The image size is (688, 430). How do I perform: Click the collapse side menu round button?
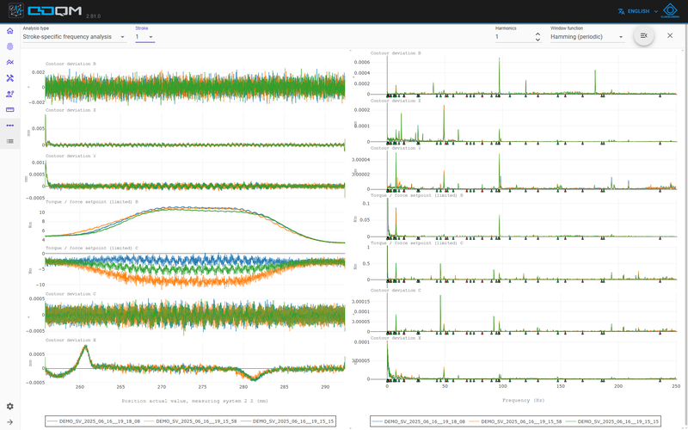tap(643, 35)
